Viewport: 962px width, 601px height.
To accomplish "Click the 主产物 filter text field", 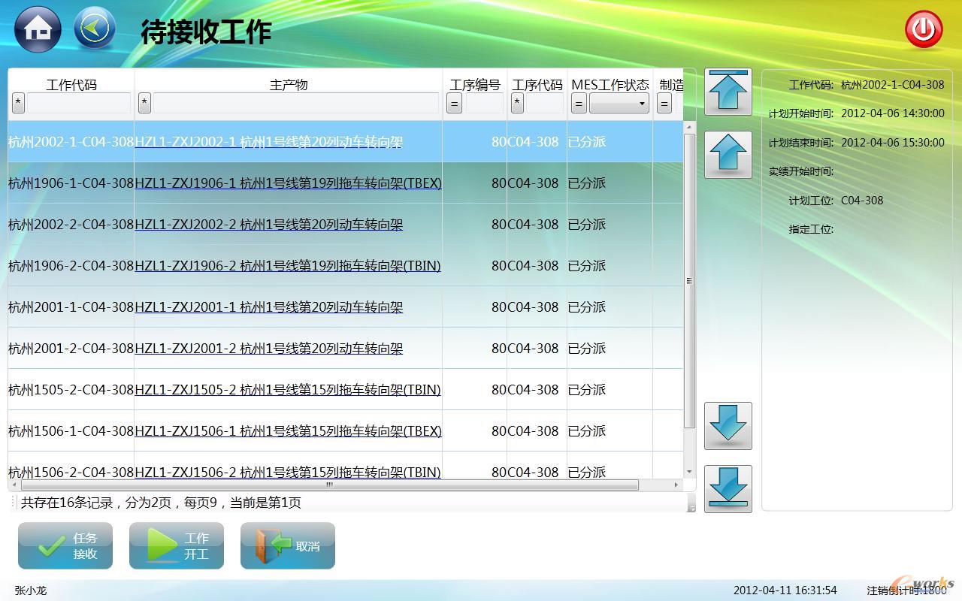I will (x=296, y=104).
